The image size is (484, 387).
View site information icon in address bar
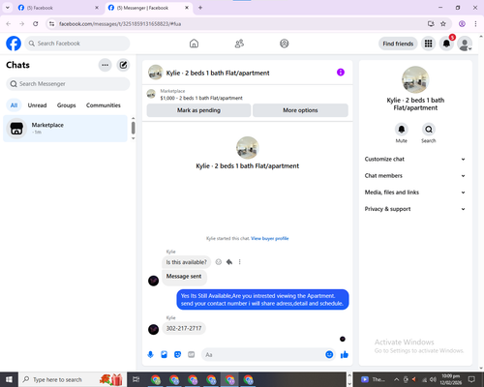point(51,23)
